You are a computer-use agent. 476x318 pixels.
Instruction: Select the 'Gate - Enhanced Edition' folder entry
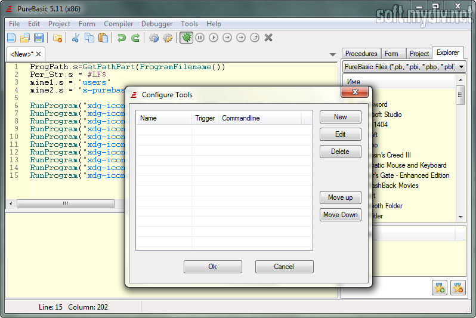point(411,175)
